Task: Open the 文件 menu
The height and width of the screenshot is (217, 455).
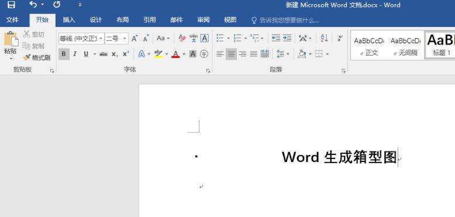Action: (x=12, y=20)
